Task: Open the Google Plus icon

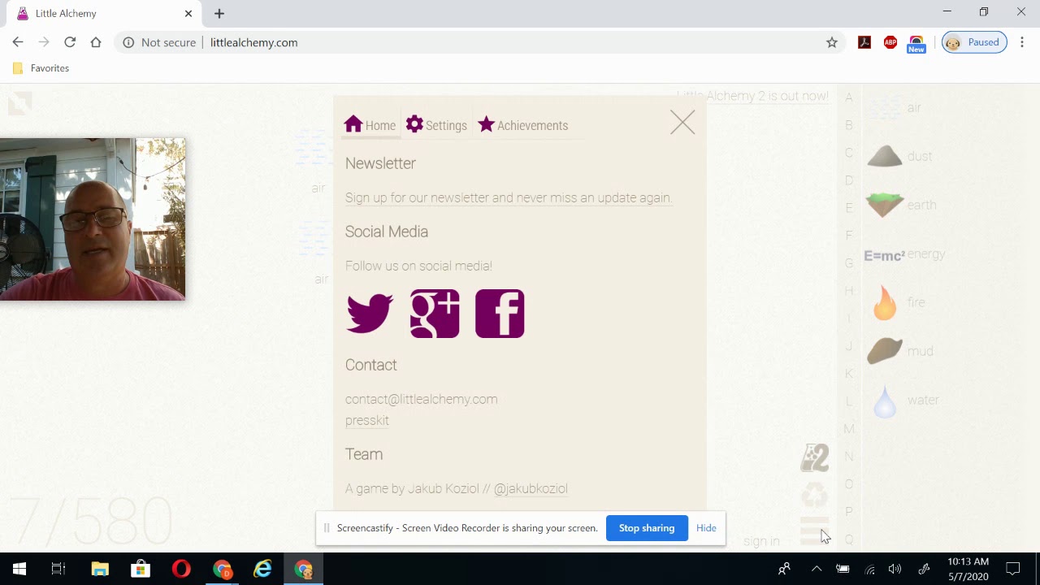Action: (435, 314)
